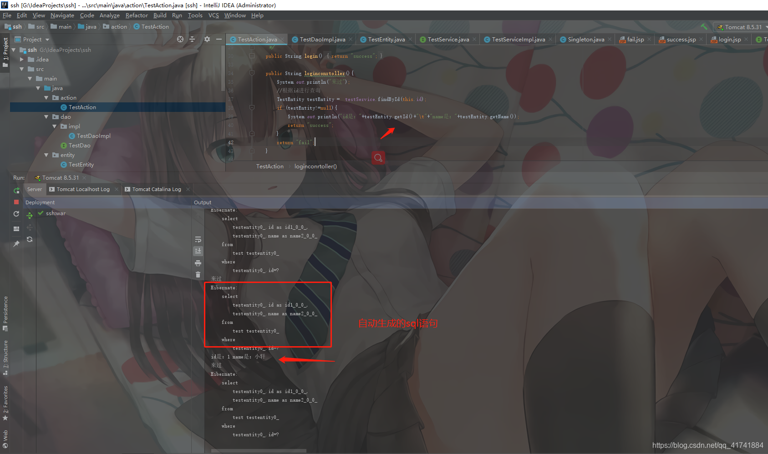
Task: Click the Project tree vertical scrollbar
Action: (x=223, y=68)
